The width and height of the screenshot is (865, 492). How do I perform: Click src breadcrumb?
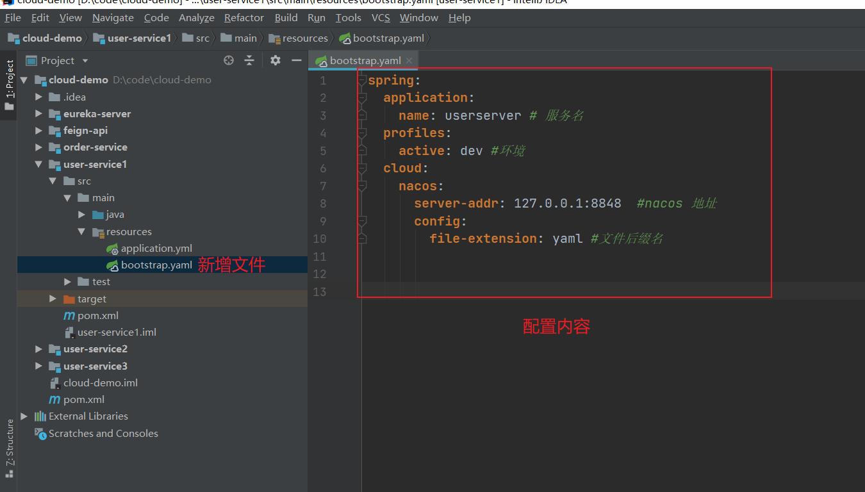coord(196,38)
